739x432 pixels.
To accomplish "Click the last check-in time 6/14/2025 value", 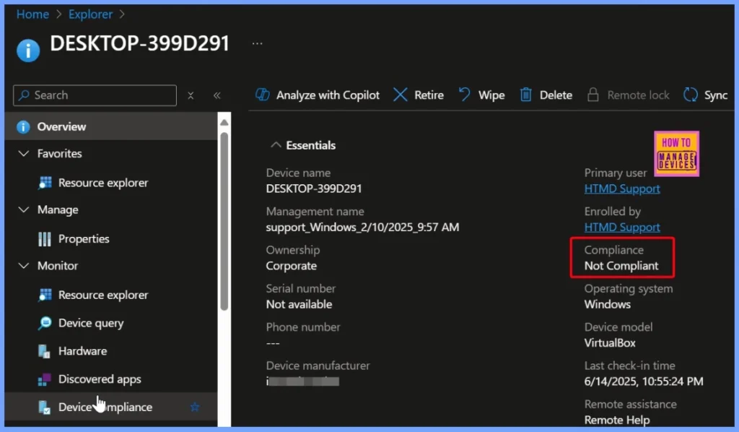I will 644,381.
